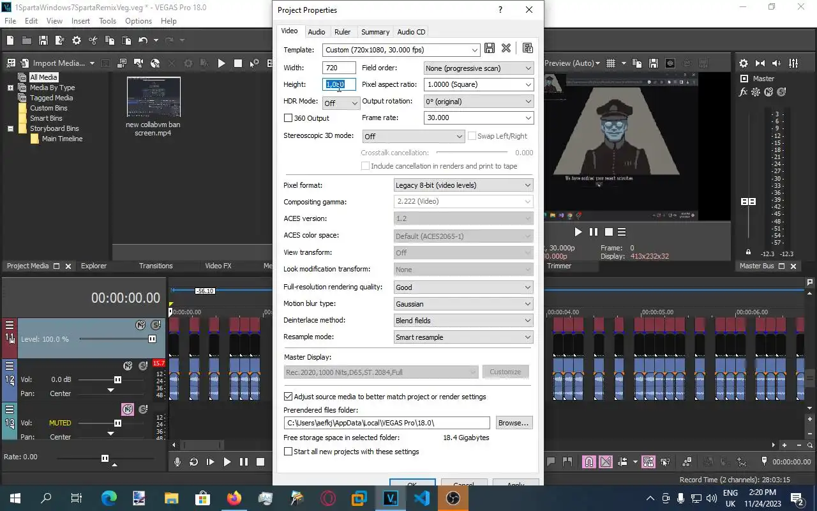817x511 pixels.
Task: Play the timeline from the transport bar
Action: tap(227, 462)
